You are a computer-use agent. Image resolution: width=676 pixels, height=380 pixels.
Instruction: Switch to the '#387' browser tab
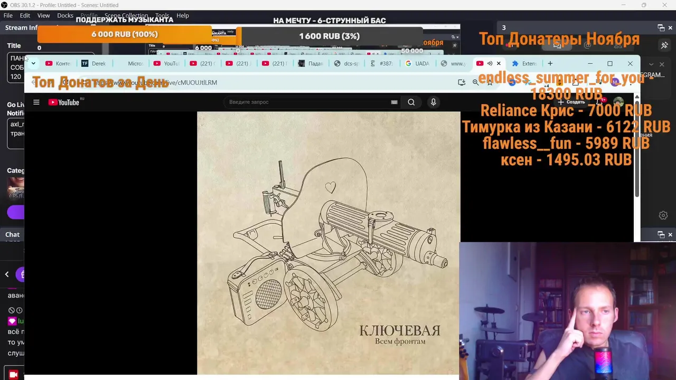[382, 63]
